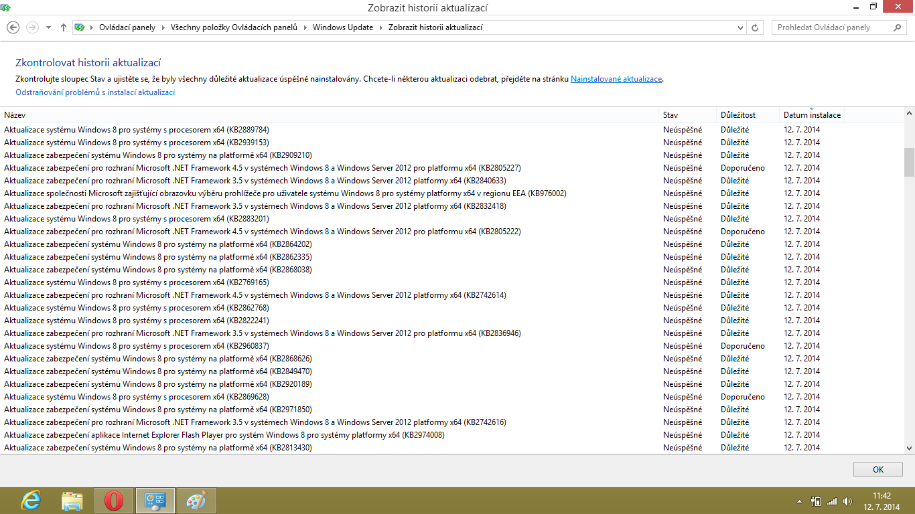Go back with the Back arrow button

(x=13, y=27)
